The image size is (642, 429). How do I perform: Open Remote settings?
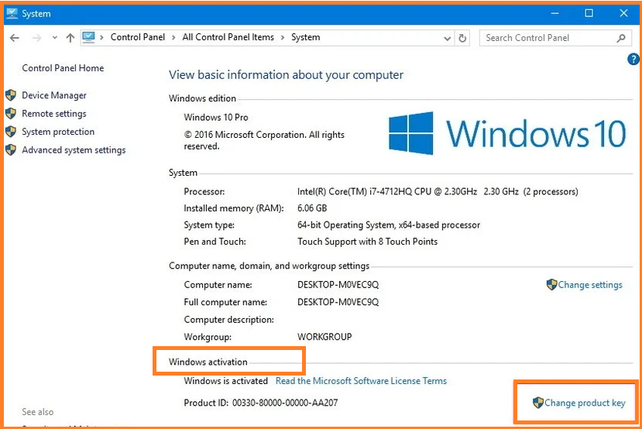tap(54, 113)
